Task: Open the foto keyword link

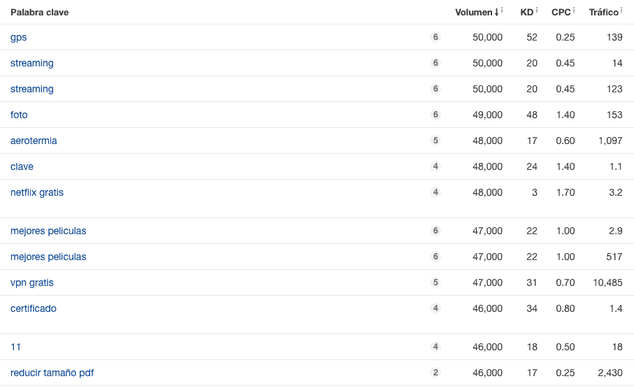Action: click(x=19, y=115)
